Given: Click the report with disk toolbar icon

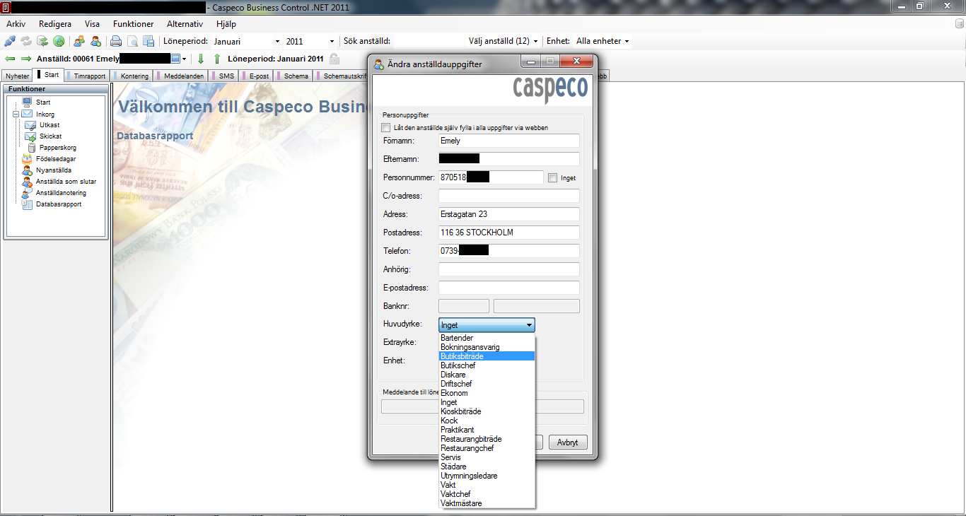Looking at the screenshot, I should coord(149,41).
